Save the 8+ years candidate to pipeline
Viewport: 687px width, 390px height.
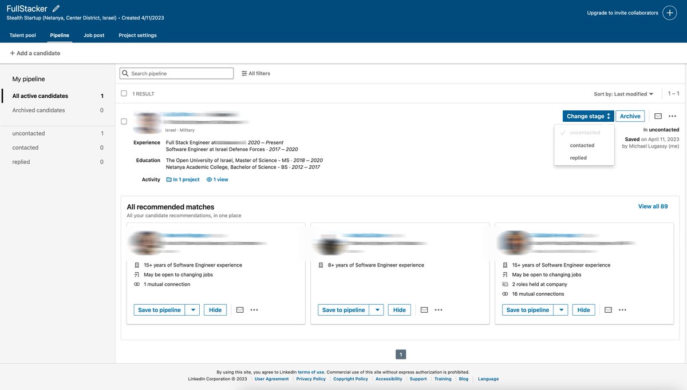tap(343, 310)
